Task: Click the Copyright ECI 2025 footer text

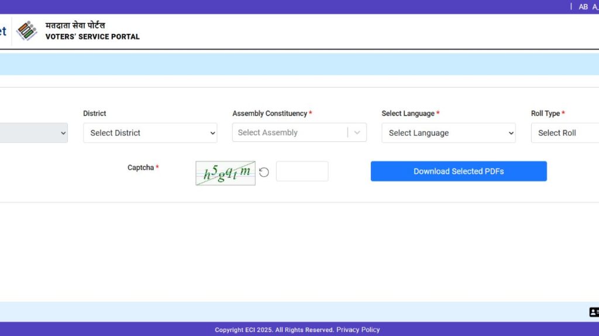Action: 275,330
